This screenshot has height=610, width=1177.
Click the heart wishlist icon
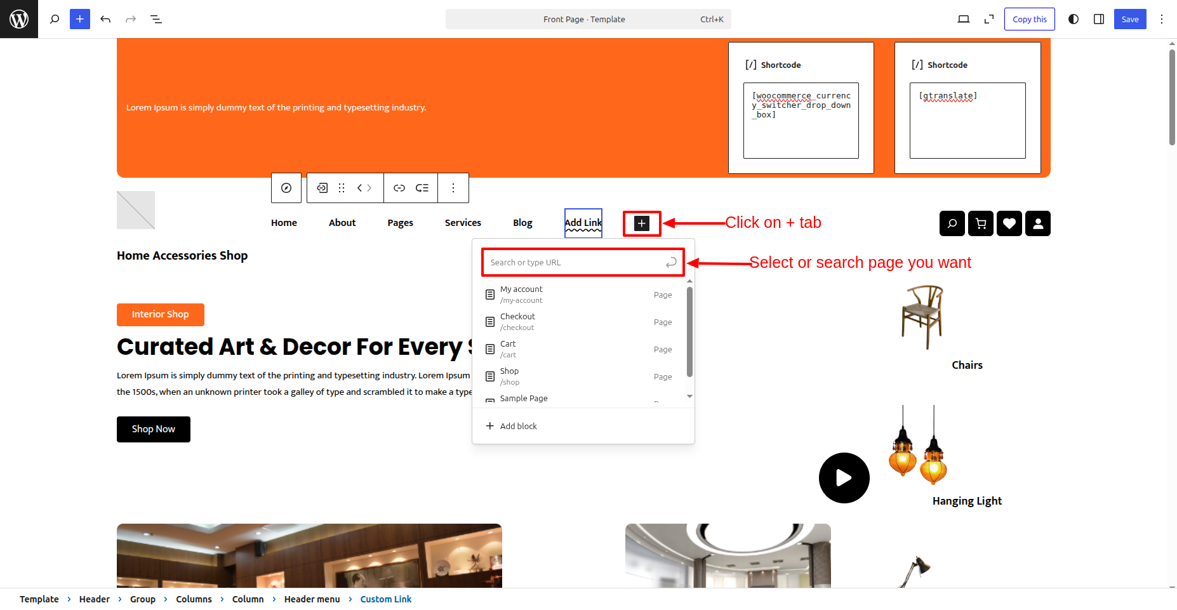1009,223
